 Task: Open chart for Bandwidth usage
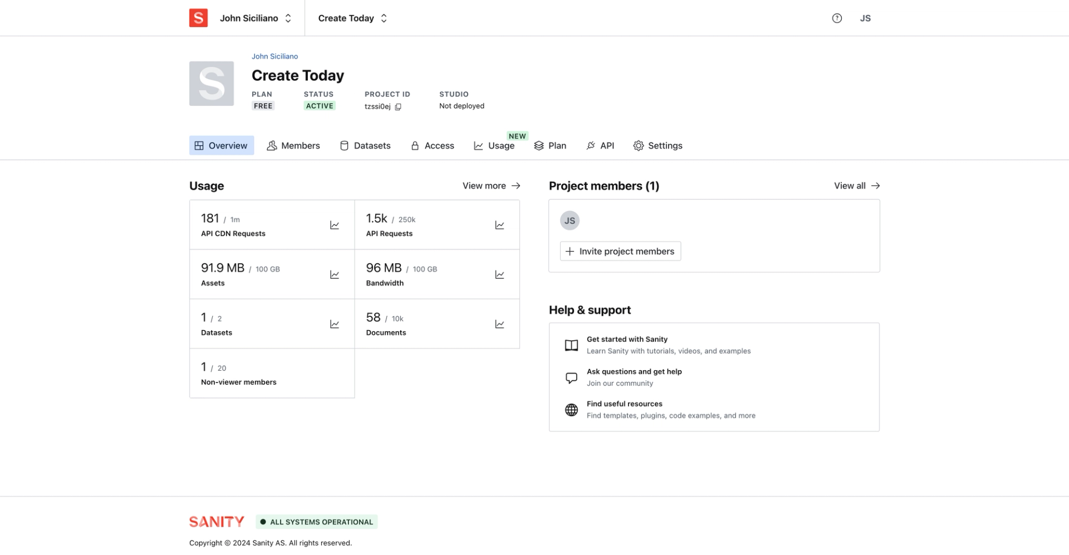tap(499, 274)
